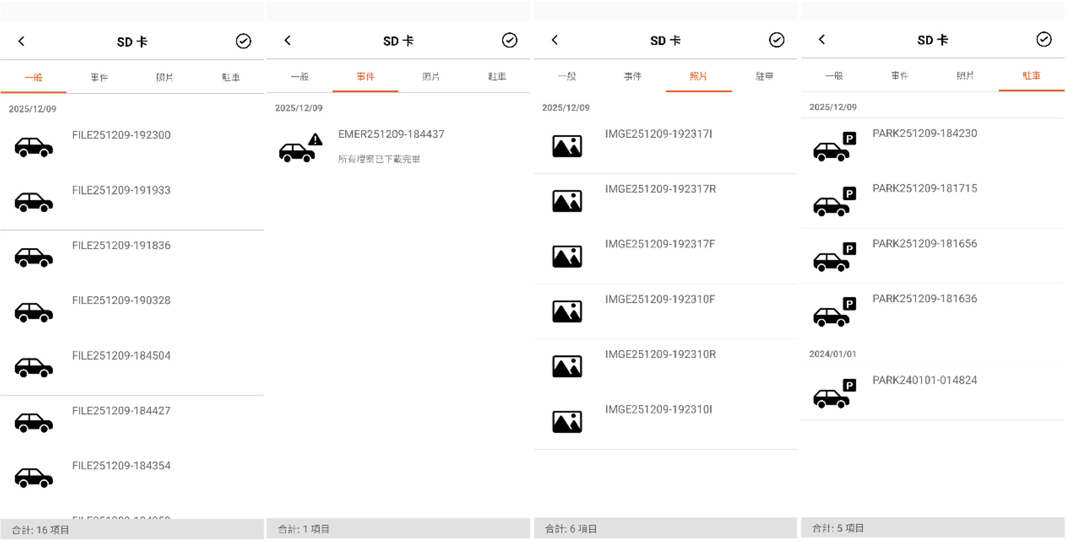Click picture icon beside IMGE251209-192310R

(x=567, y=366)
